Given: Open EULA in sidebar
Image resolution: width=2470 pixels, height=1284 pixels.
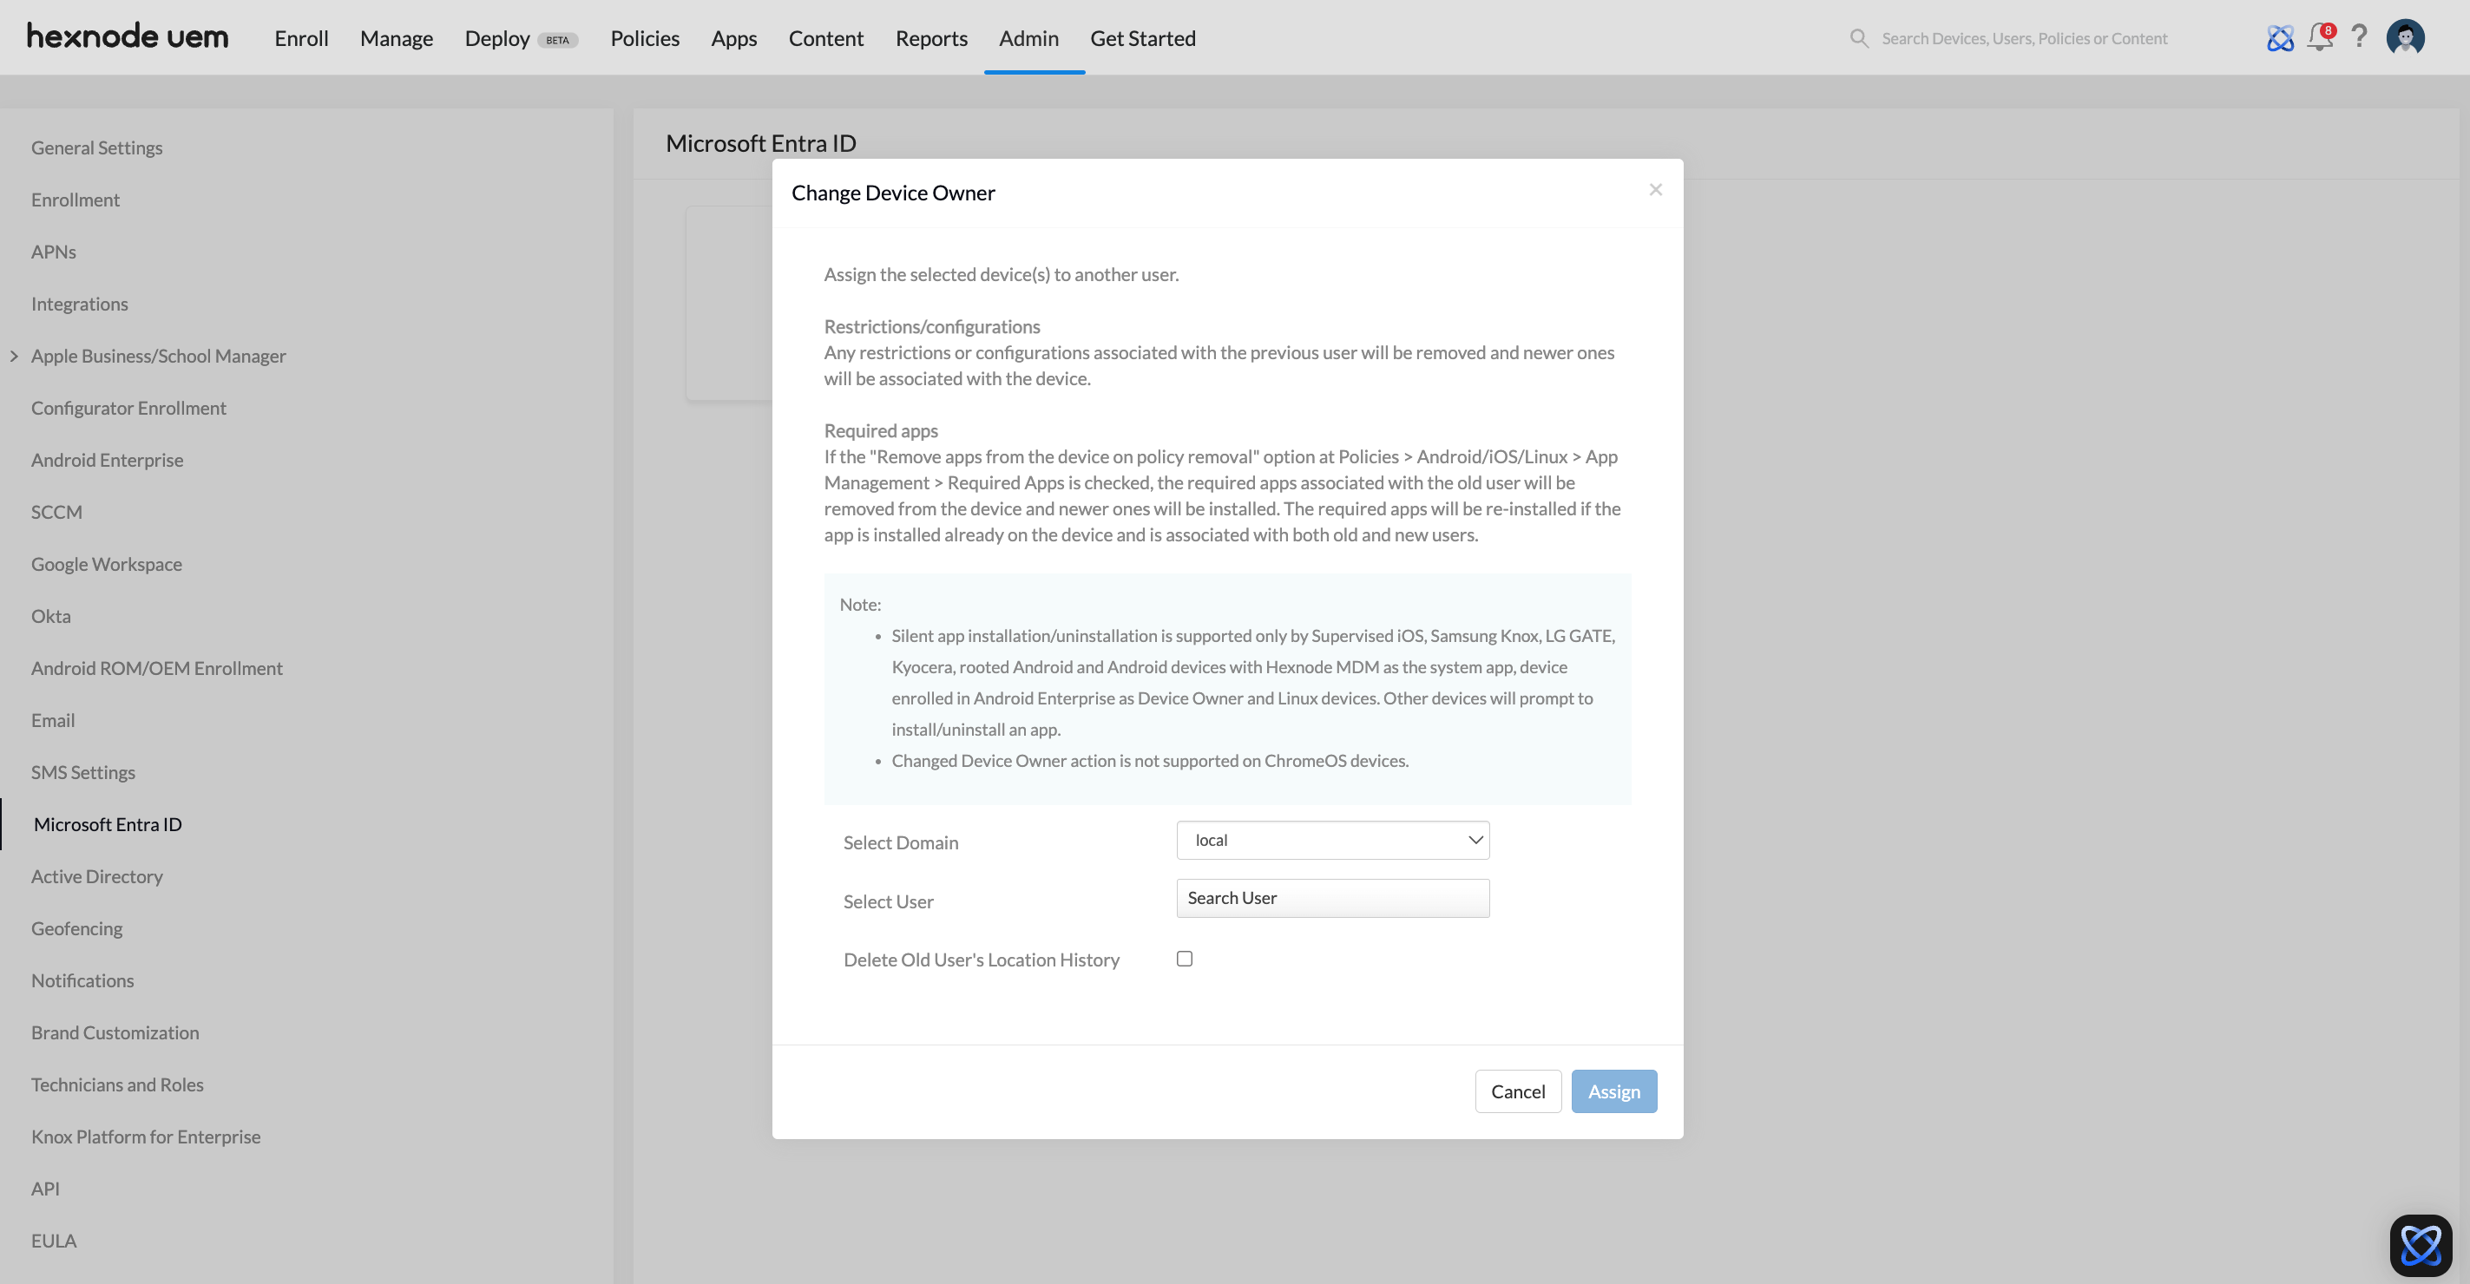Looking at the screenshot, I should pyautogui.click(x=53, y=1241).
